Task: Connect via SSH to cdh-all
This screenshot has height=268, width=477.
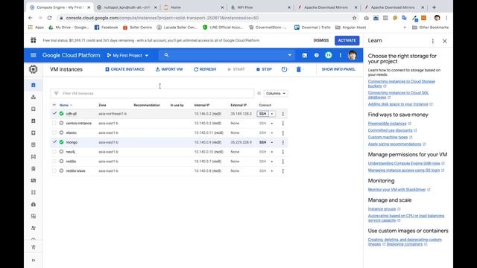Action: click(x=263, y=114)
